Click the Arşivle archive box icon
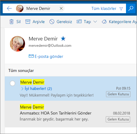Image resolution: width=137 pixels, height=134 pixels. coord(28,22)
